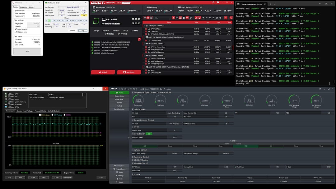Collapse the Ryzen Master sidebar with double-chevron
The height and width of the screenshot is (189, 336).
point(129,137)
